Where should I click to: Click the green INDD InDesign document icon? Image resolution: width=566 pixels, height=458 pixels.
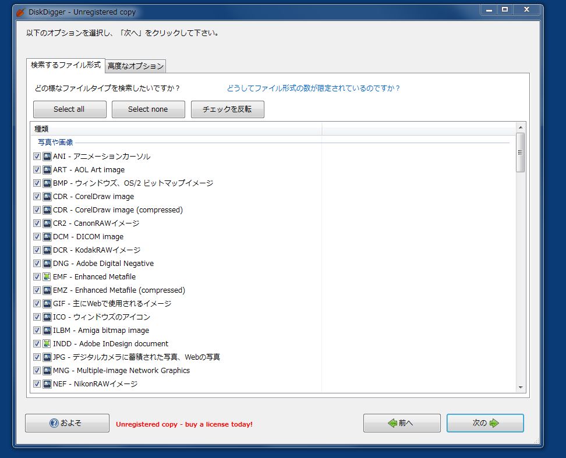(47, 344)
